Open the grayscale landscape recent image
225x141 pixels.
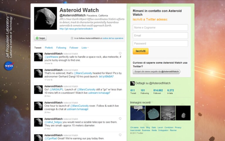coord(168,113)
